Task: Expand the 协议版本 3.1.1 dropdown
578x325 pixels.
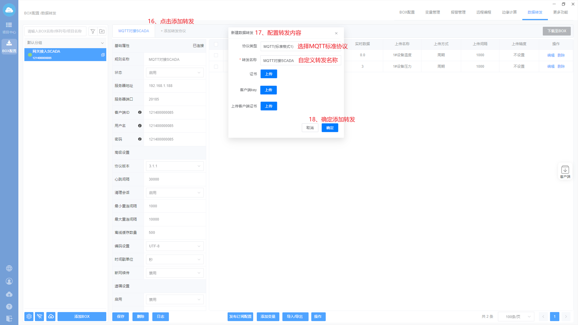Action: [x=175, y=166]
